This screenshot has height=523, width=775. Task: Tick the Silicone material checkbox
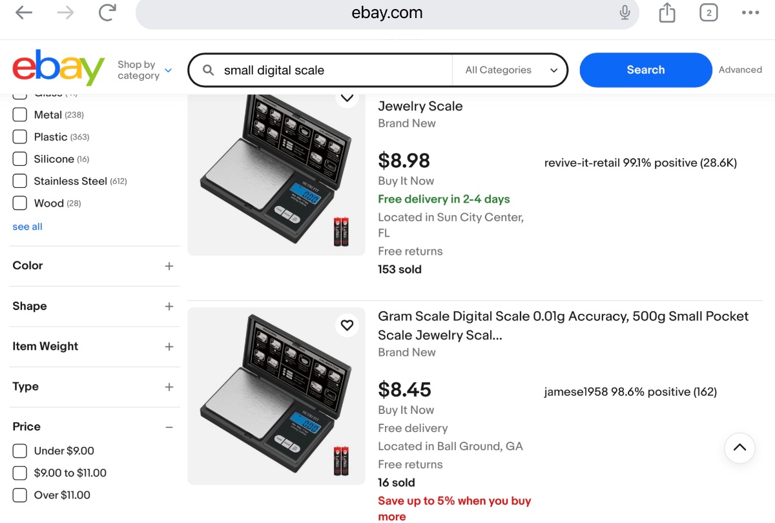20,159
